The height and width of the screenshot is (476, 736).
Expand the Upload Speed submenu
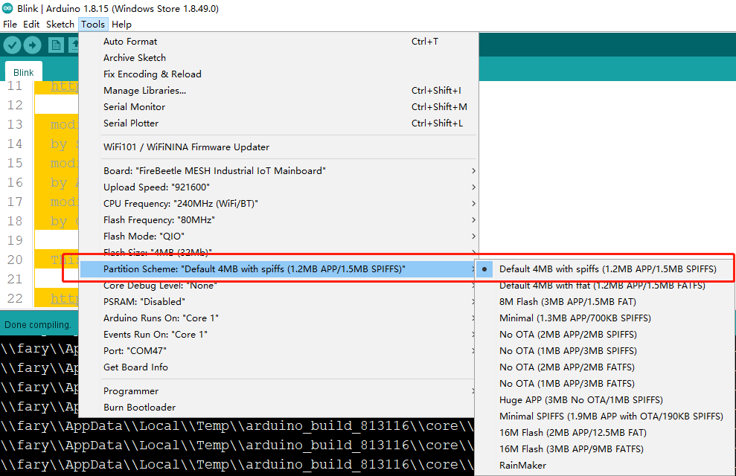click(x=279, y=187)
